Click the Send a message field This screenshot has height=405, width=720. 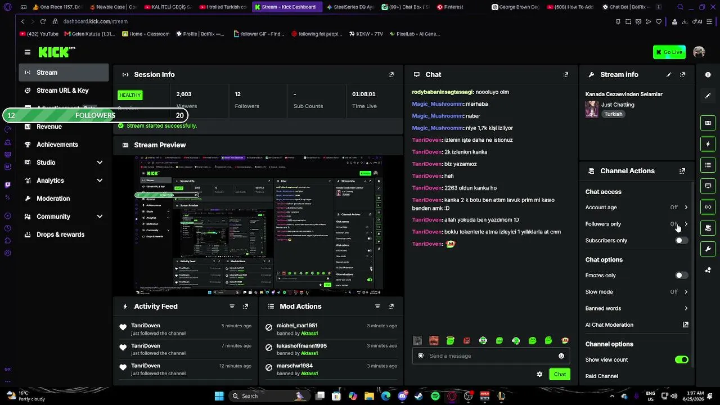(490, 356)
